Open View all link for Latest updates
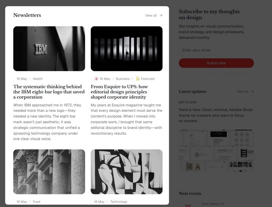The image size is (272, 207). coord(245,91)
